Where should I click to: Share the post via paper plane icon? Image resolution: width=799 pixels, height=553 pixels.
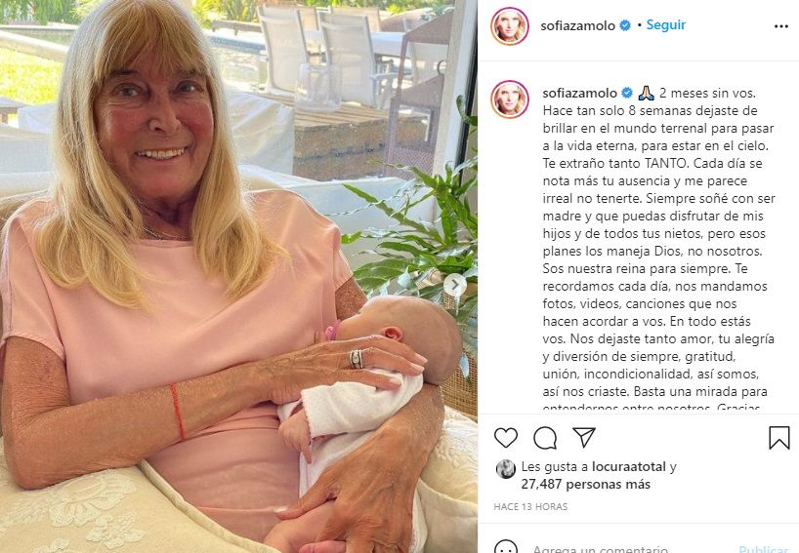584,437
